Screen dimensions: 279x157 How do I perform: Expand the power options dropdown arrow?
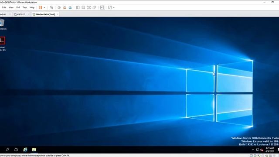tap(44, 7)
